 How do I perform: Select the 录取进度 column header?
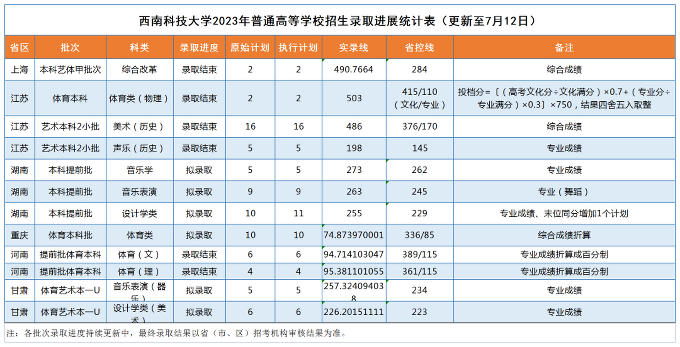pos(200,47)
